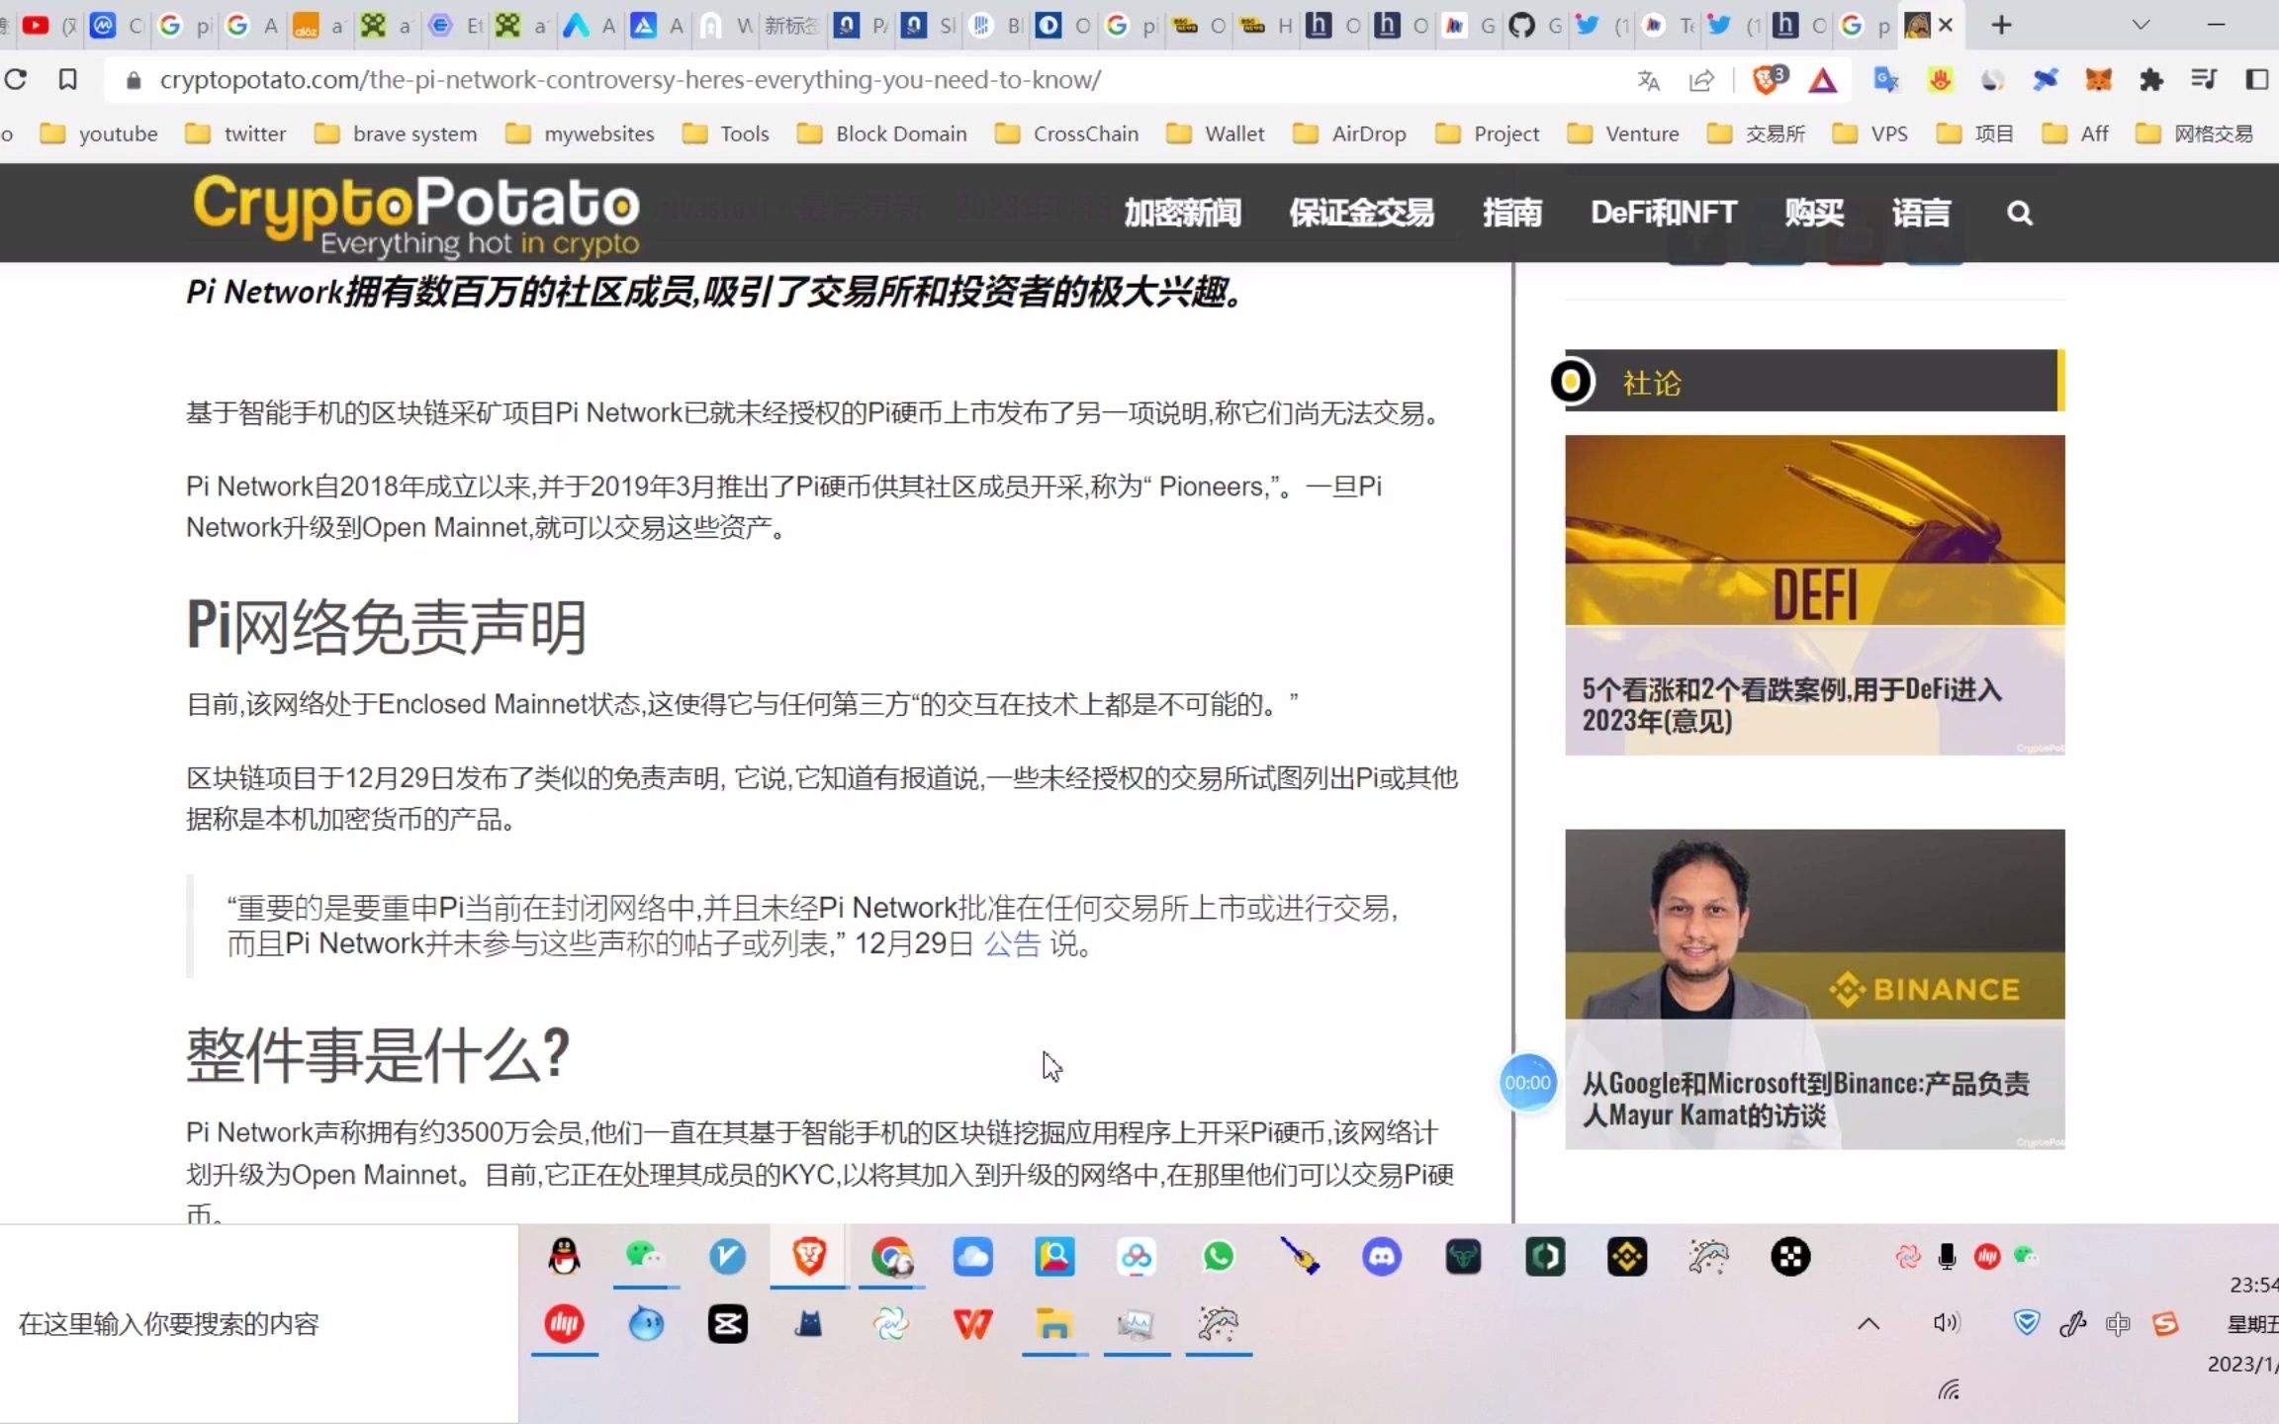
Task: Open CapCut icon in taskbar
Action: [728, 1324]
